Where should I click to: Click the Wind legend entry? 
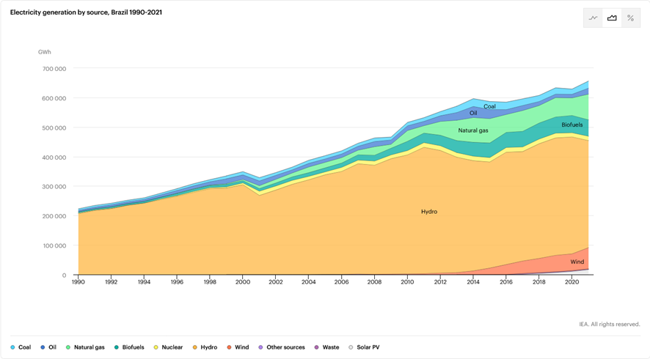(238, 347)
